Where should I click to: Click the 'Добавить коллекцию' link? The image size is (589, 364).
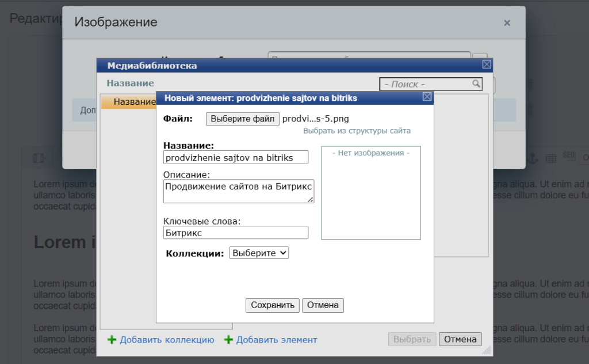click(x=167, y=340)
